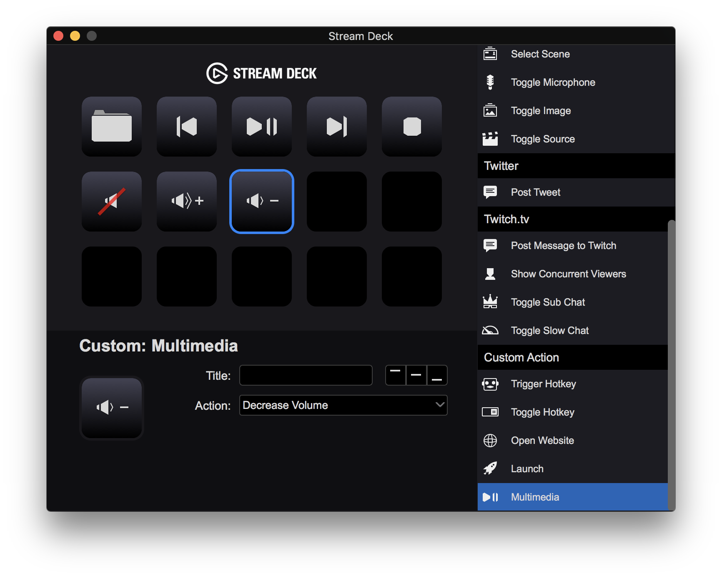The height and width of the screenshot is (578, 722).
Task: Choose Toggle Source action label
Action: 543,139
